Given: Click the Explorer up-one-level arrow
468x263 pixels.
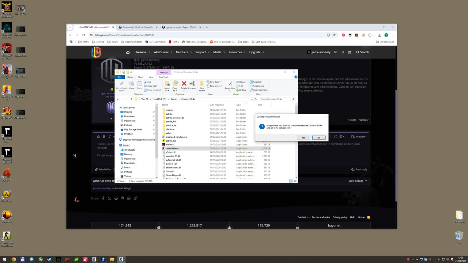Looking at the screenshot, I should pyautogui.click(x=131, y=99).
